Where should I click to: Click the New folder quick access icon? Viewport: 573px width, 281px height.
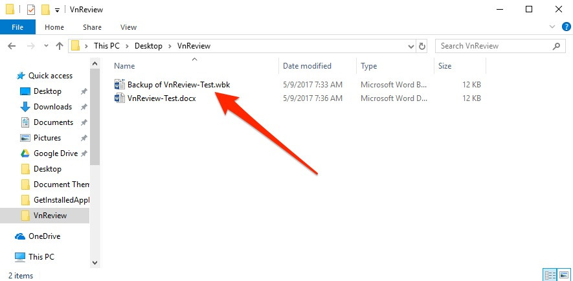[x=46, y=10]
